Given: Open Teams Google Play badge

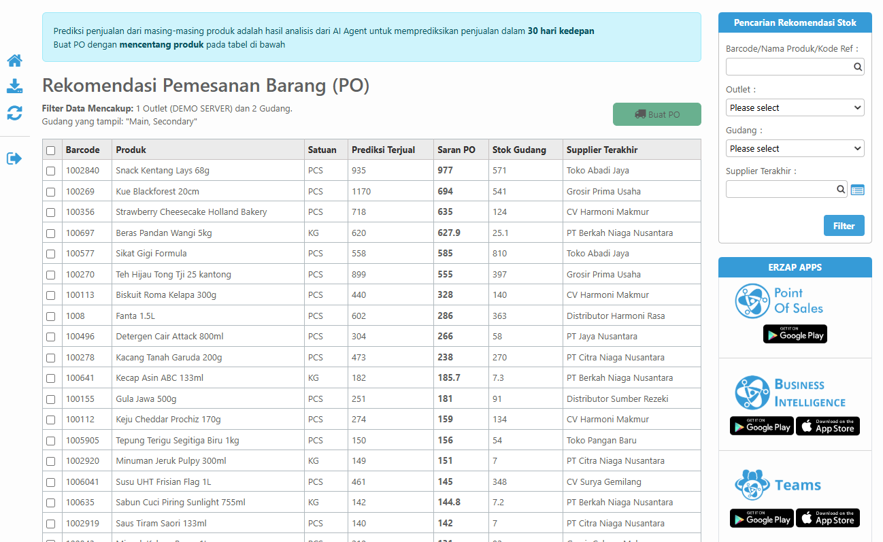Looking at the screenshot, I should (x=761, y=518).
